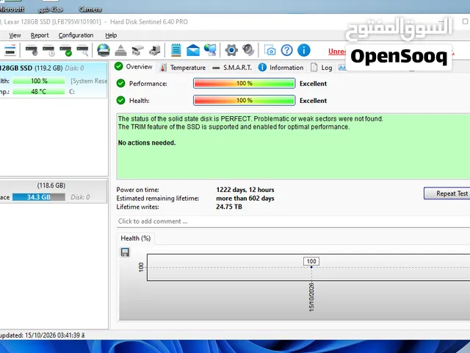
Task: Open preferences with the gear icon
Action: click(x=231, y=50)
